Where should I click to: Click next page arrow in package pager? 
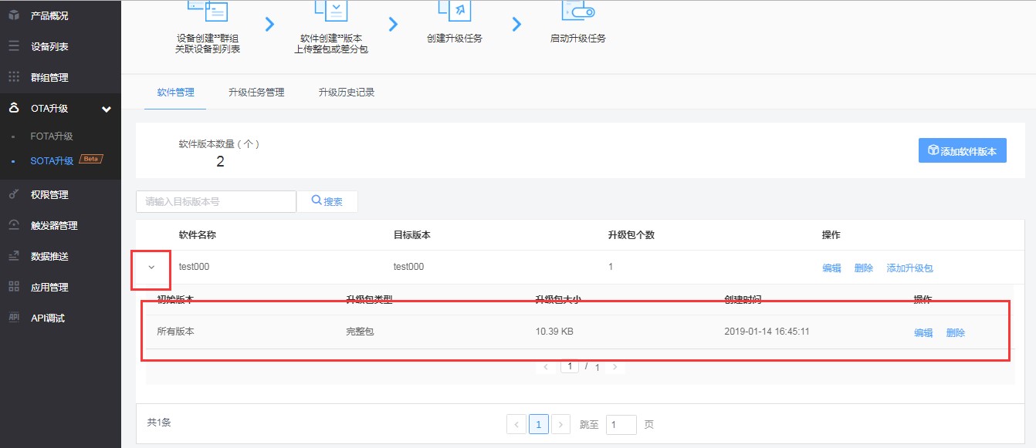click(615, 367)
